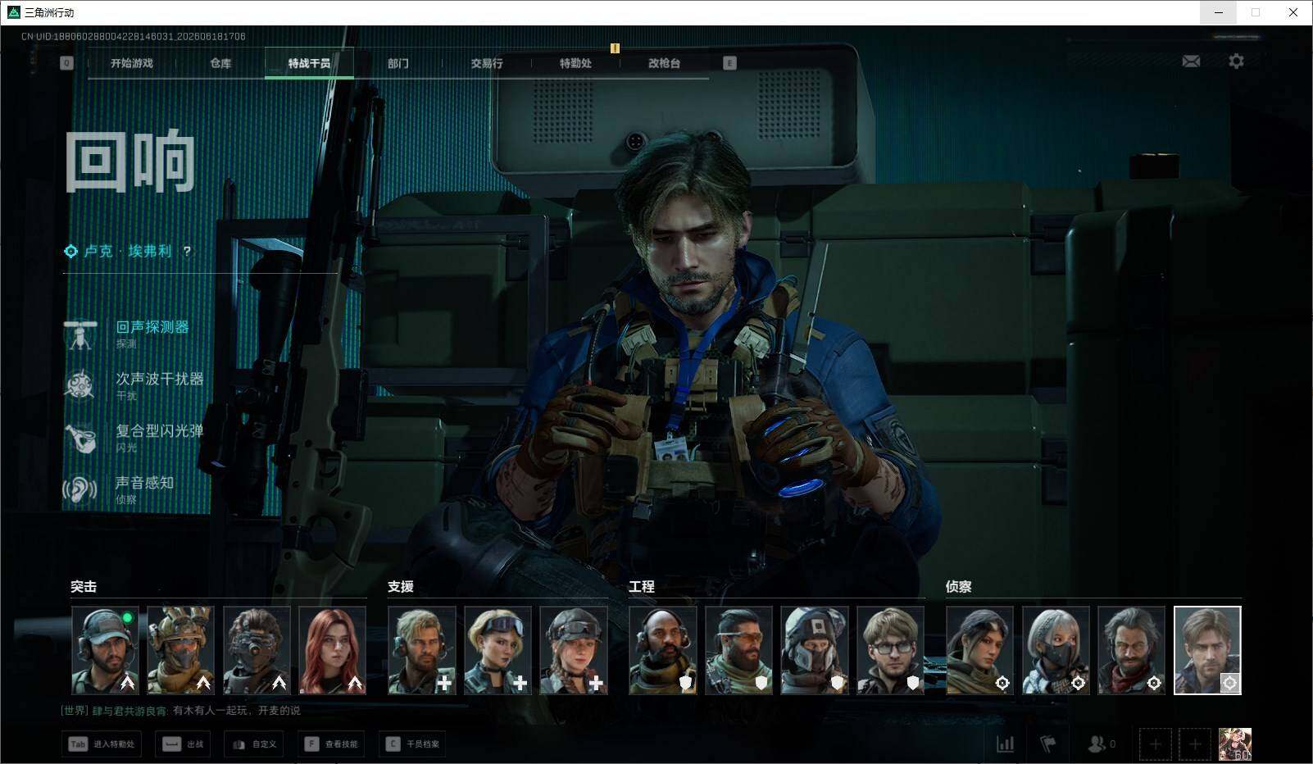
Task: Click the first empty teammate invite slot
Action: [1155, 744]
